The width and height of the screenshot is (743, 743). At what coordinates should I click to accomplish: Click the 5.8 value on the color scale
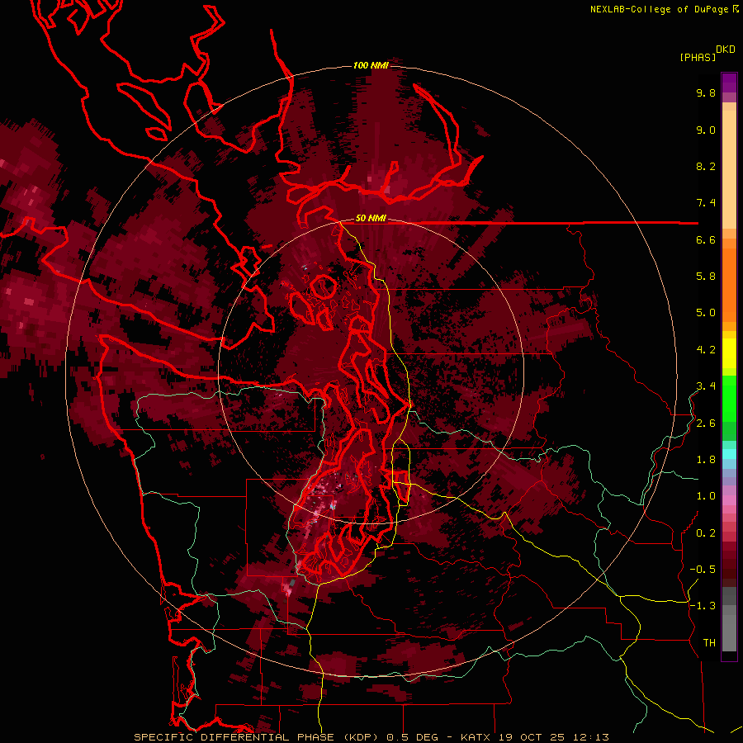[x=706, y=277]
